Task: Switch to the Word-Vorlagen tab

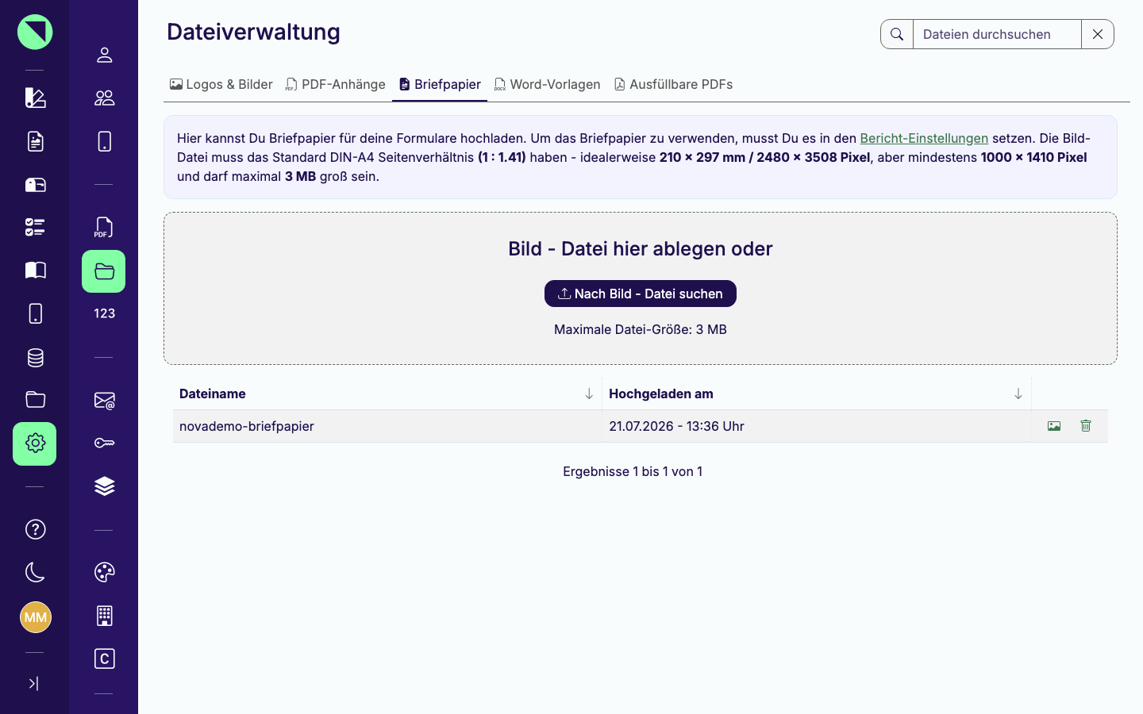Action: click(548, 84)
